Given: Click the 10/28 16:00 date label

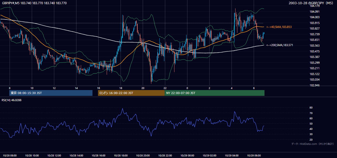Looking at the screenshot, I should (x=98, y=155).
